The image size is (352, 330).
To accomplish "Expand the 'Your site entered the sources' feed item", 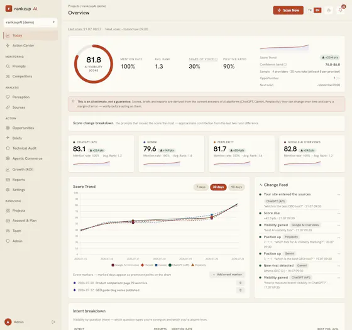I will [339, 194].
